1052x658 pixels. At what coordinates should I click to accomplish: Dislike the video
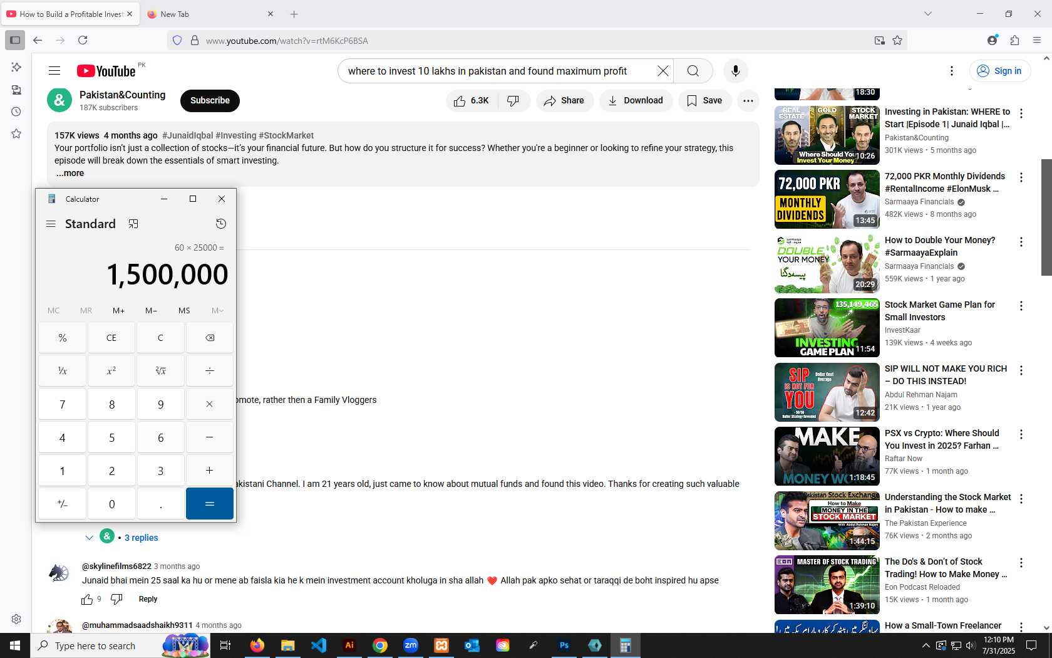513,100
